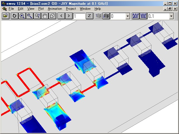The width and height of the screenshot is (179, 134).
Task: Select the zoom out magnifier tool
Action: point(30,16)
